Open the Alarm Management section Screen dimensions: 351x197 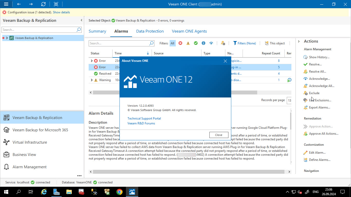click(x=42, y=167)
